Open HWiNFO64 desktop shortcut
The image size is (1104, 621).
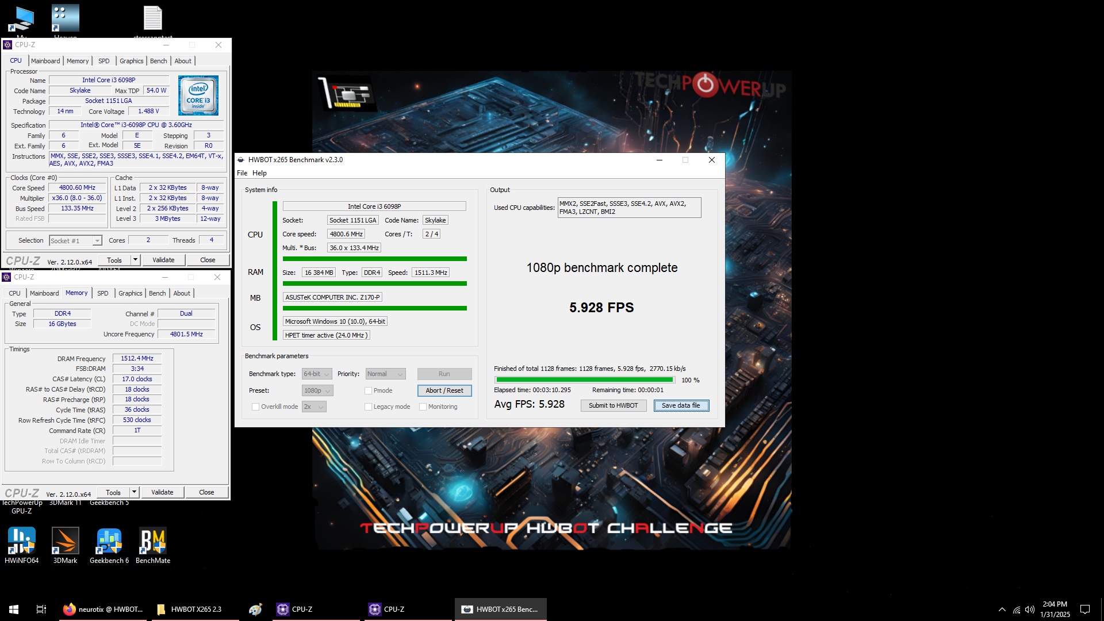22,545
